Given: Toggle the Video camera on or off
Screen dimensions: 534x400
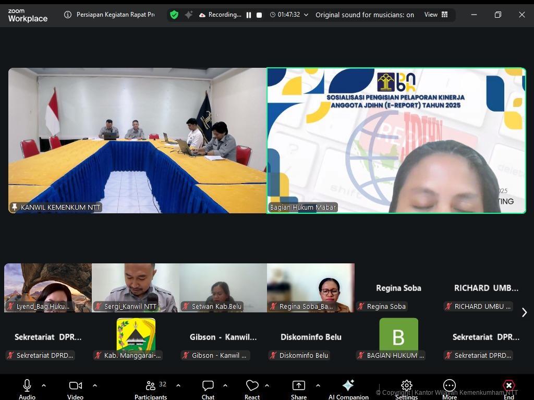Looking at the screenshot, I should coord(75,389).
